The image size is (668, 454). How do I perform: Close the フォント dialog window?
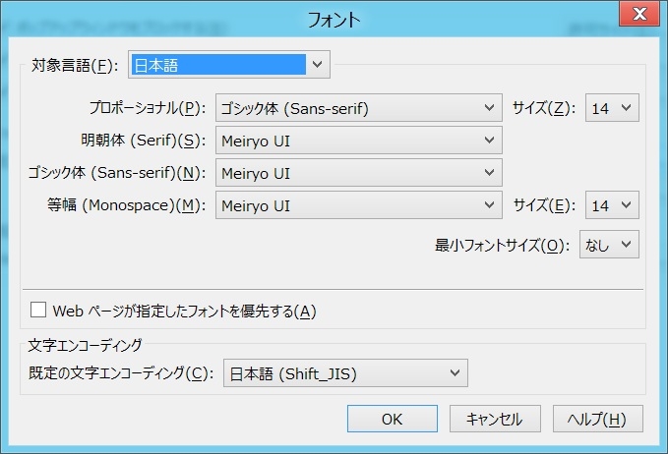(638, 14)
